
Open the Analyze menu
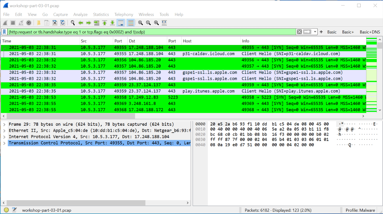80,14
